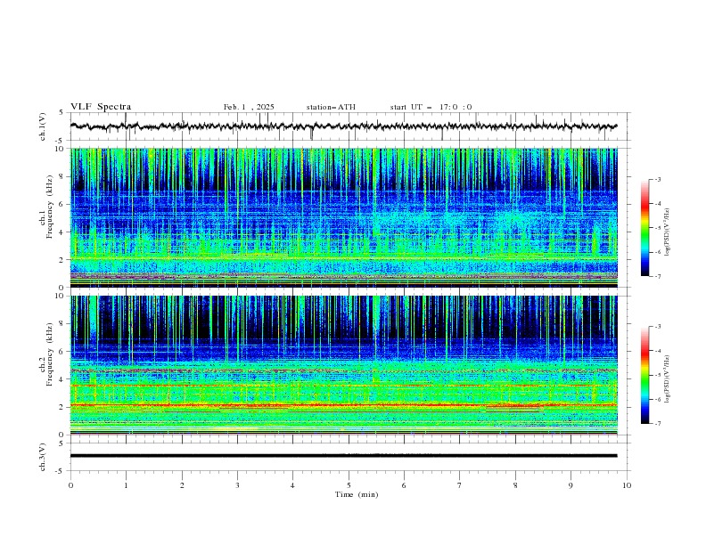This screenshot has width=706, height=545.
Task: Click the '-3' value on upper colorbar
Action: click(x=657, y=179)
